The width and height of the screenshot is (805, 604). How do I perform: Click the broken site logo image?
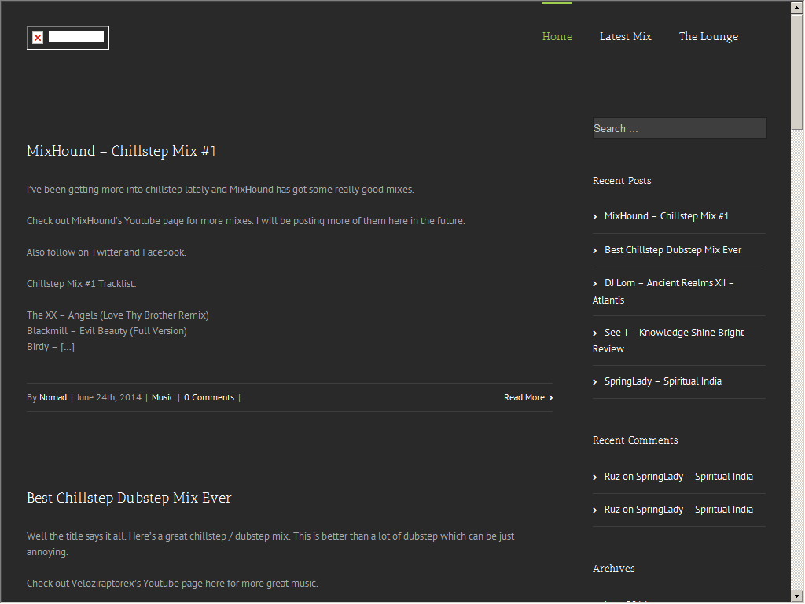pyautogui.click(x=68, y=38)
